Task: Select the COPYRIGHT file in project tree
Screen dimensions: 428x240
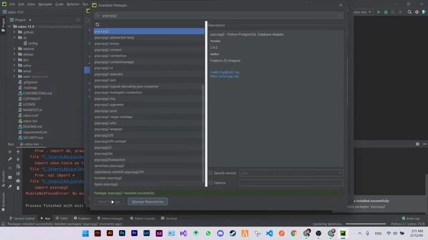Action: (31, 99)
